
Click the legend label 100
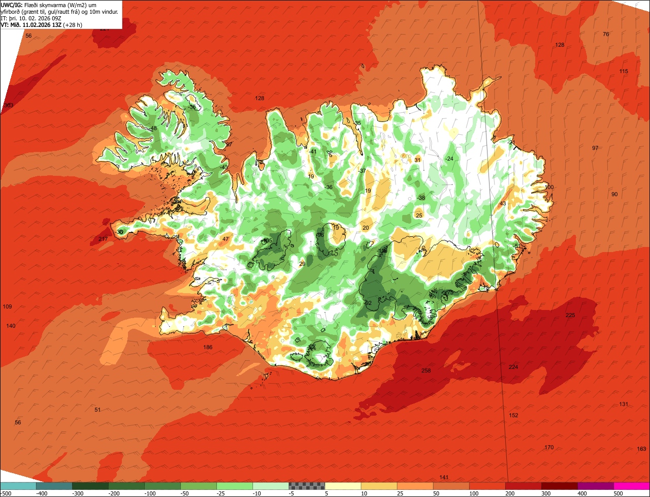point(473,493)
